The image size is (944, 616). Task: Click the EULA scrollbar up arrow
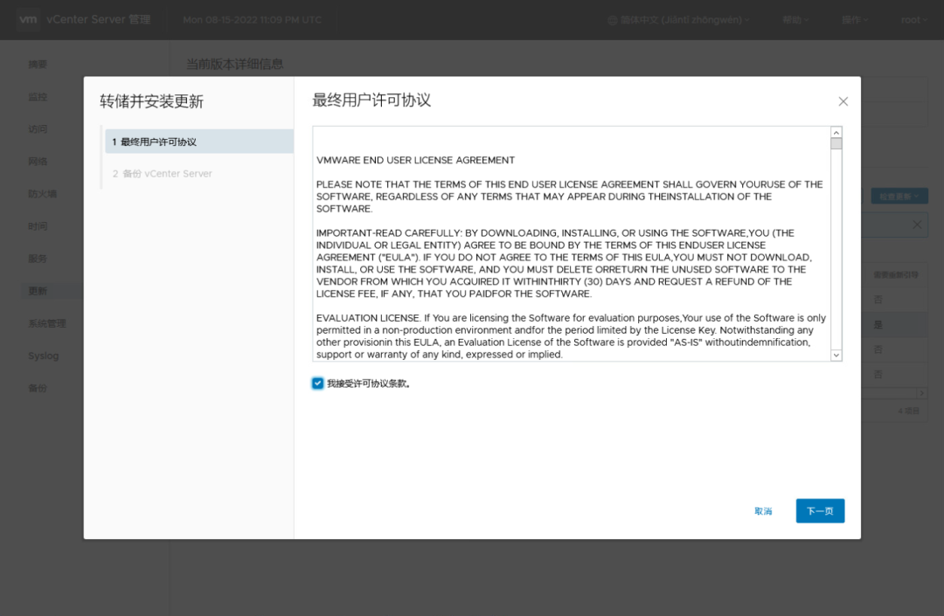(x=836, y=132)
